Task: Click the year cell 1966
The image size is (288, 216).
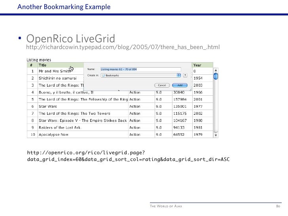Action: (x=198, y=93)
